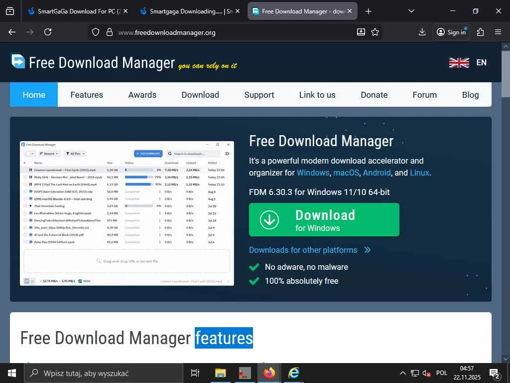Viewport: 510px width, 383px height.
Task: Open tracking protection shield icon
Action: (x=95, y=32)
